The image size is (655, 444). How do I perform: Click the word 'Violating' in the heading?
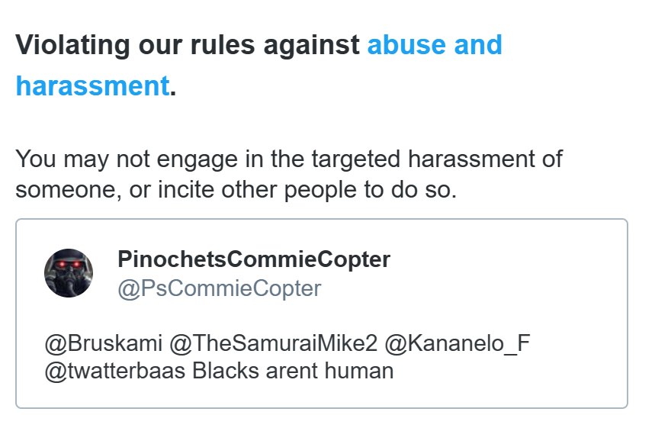tap(72, 45)
